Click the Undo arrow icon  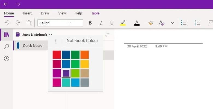pos(7,23)
